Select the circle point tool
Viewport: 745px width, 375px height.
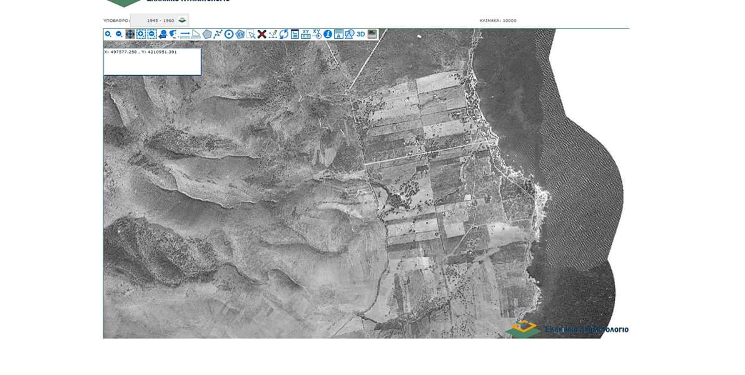[229, 34]
